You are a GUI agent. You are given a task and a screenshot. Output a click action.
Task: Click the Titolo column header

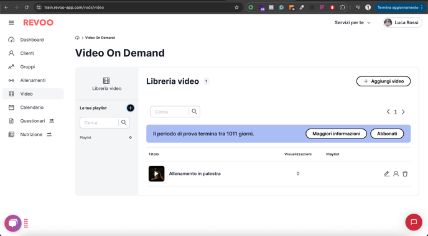click(154, 154)
